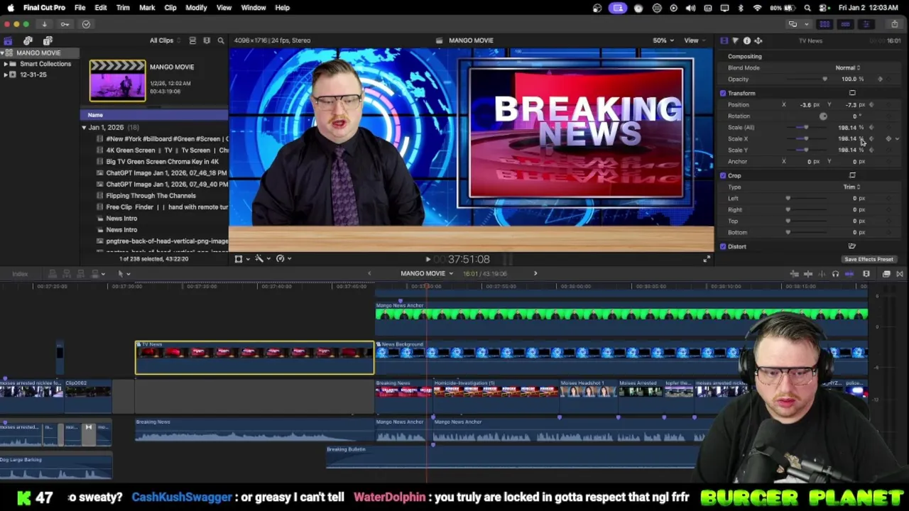Open the Modify menu
The width and height of the screenshot is (909, 511).
pos(196,8)
